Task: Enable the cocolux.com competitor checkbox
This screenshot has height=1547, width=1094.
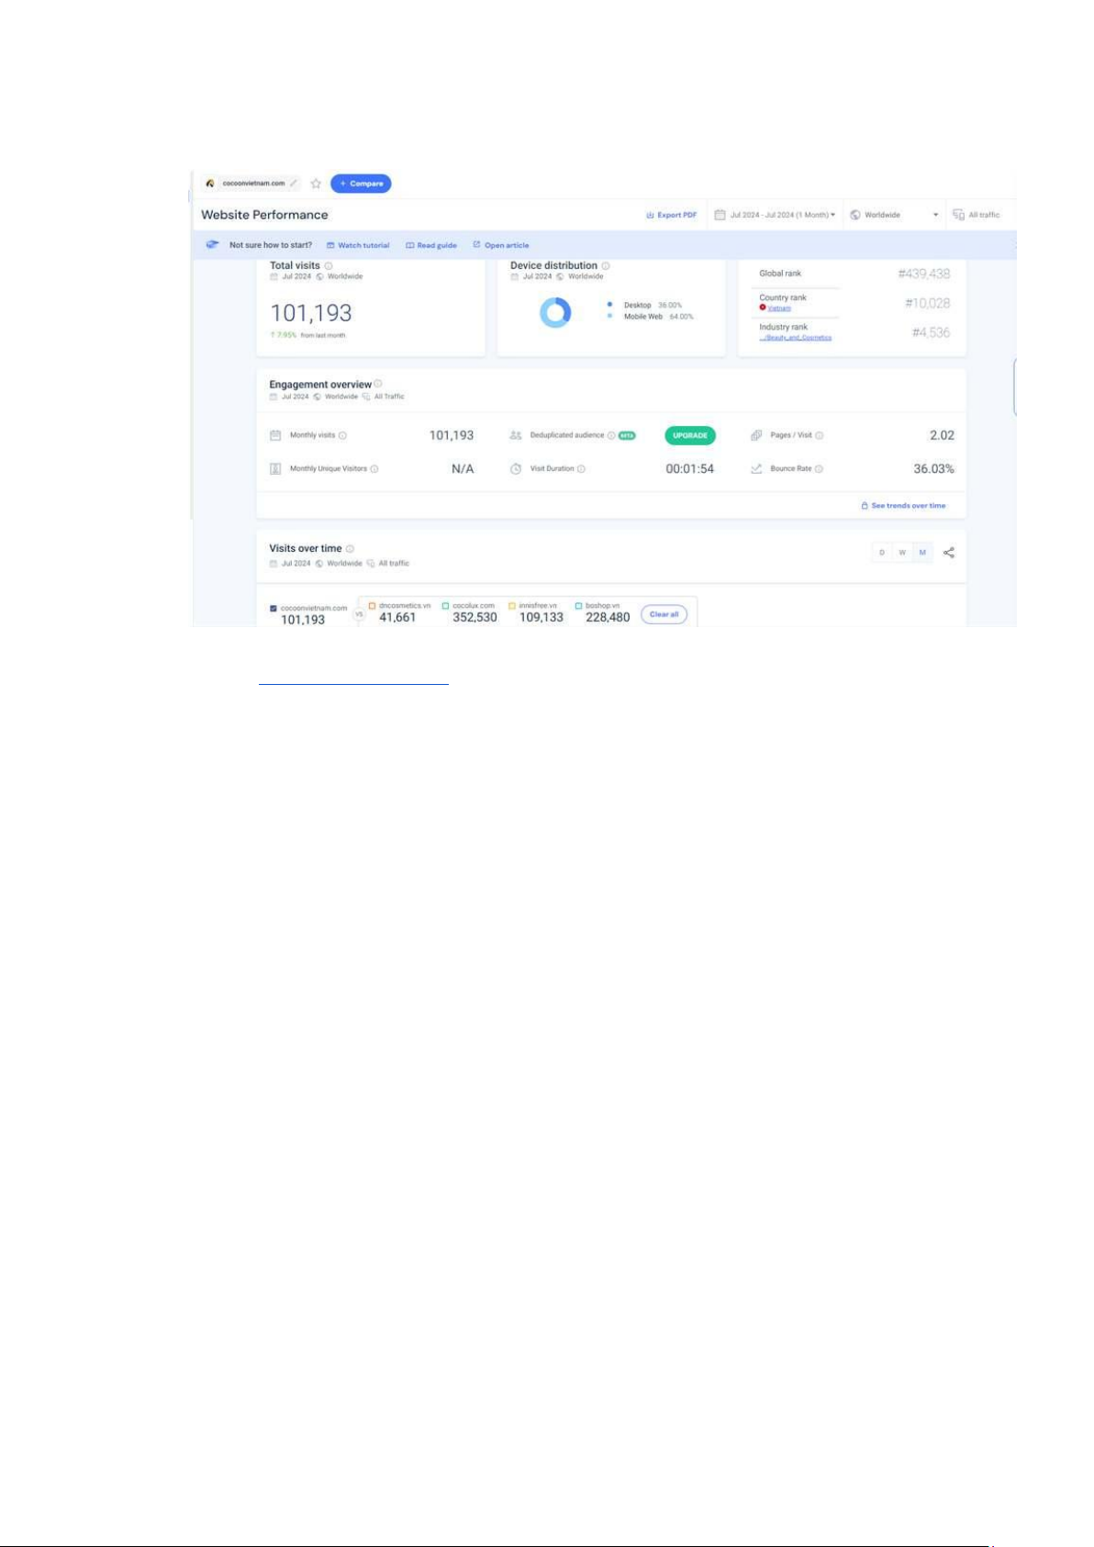Action: tap(446, 606)
